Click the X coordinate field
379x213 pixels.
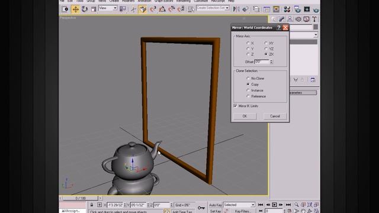coord(115,205)
